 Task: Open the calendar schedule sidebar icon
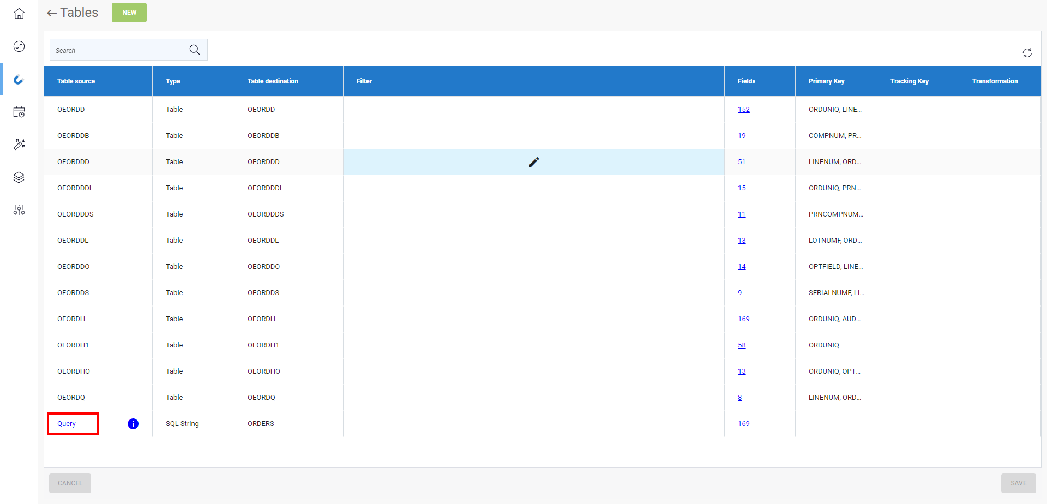(x=19, y=112)
